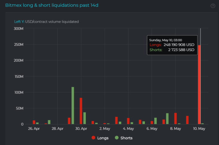Select the red Longs bar at 26 Apr
The height and width of the screenshot is (145, 219).
(x=34, y=122)
